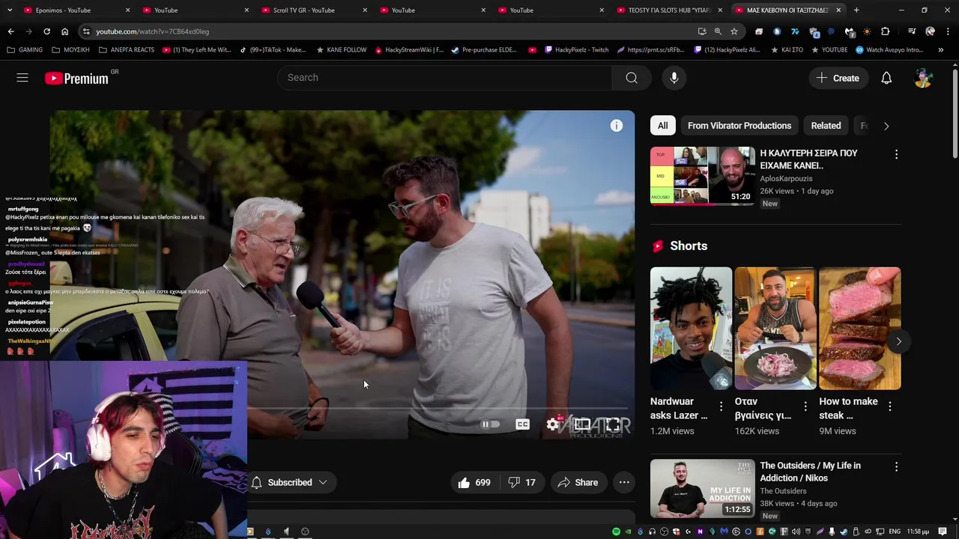Select the Related chip

[x=826, y=126]
